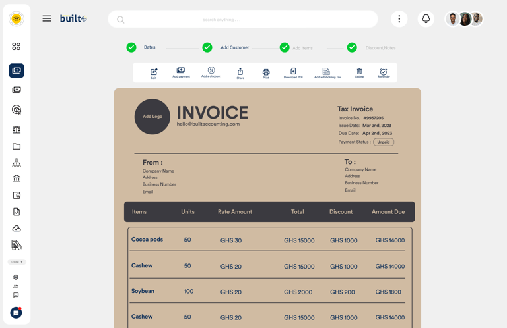Click the GHS 1800 amount due
The height and width of the screenshot is (328, 507).
[x=388, y=292]
